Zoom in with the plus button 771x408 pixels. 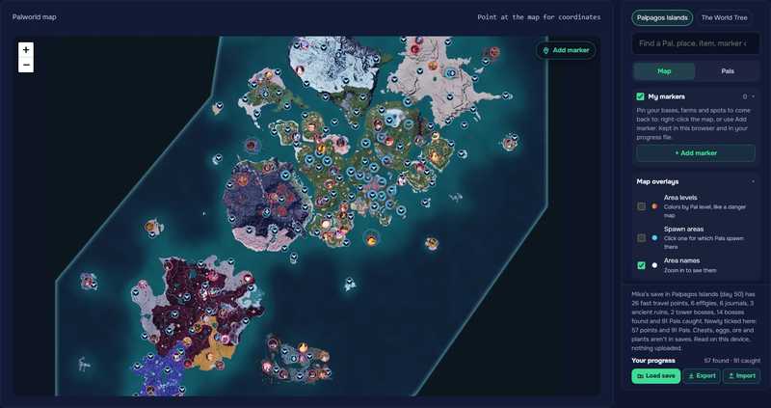(26, 50)
